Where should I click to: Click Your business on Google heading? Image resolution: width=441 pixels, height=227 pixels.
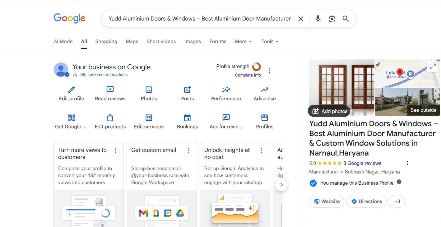[x=111, y=67]
